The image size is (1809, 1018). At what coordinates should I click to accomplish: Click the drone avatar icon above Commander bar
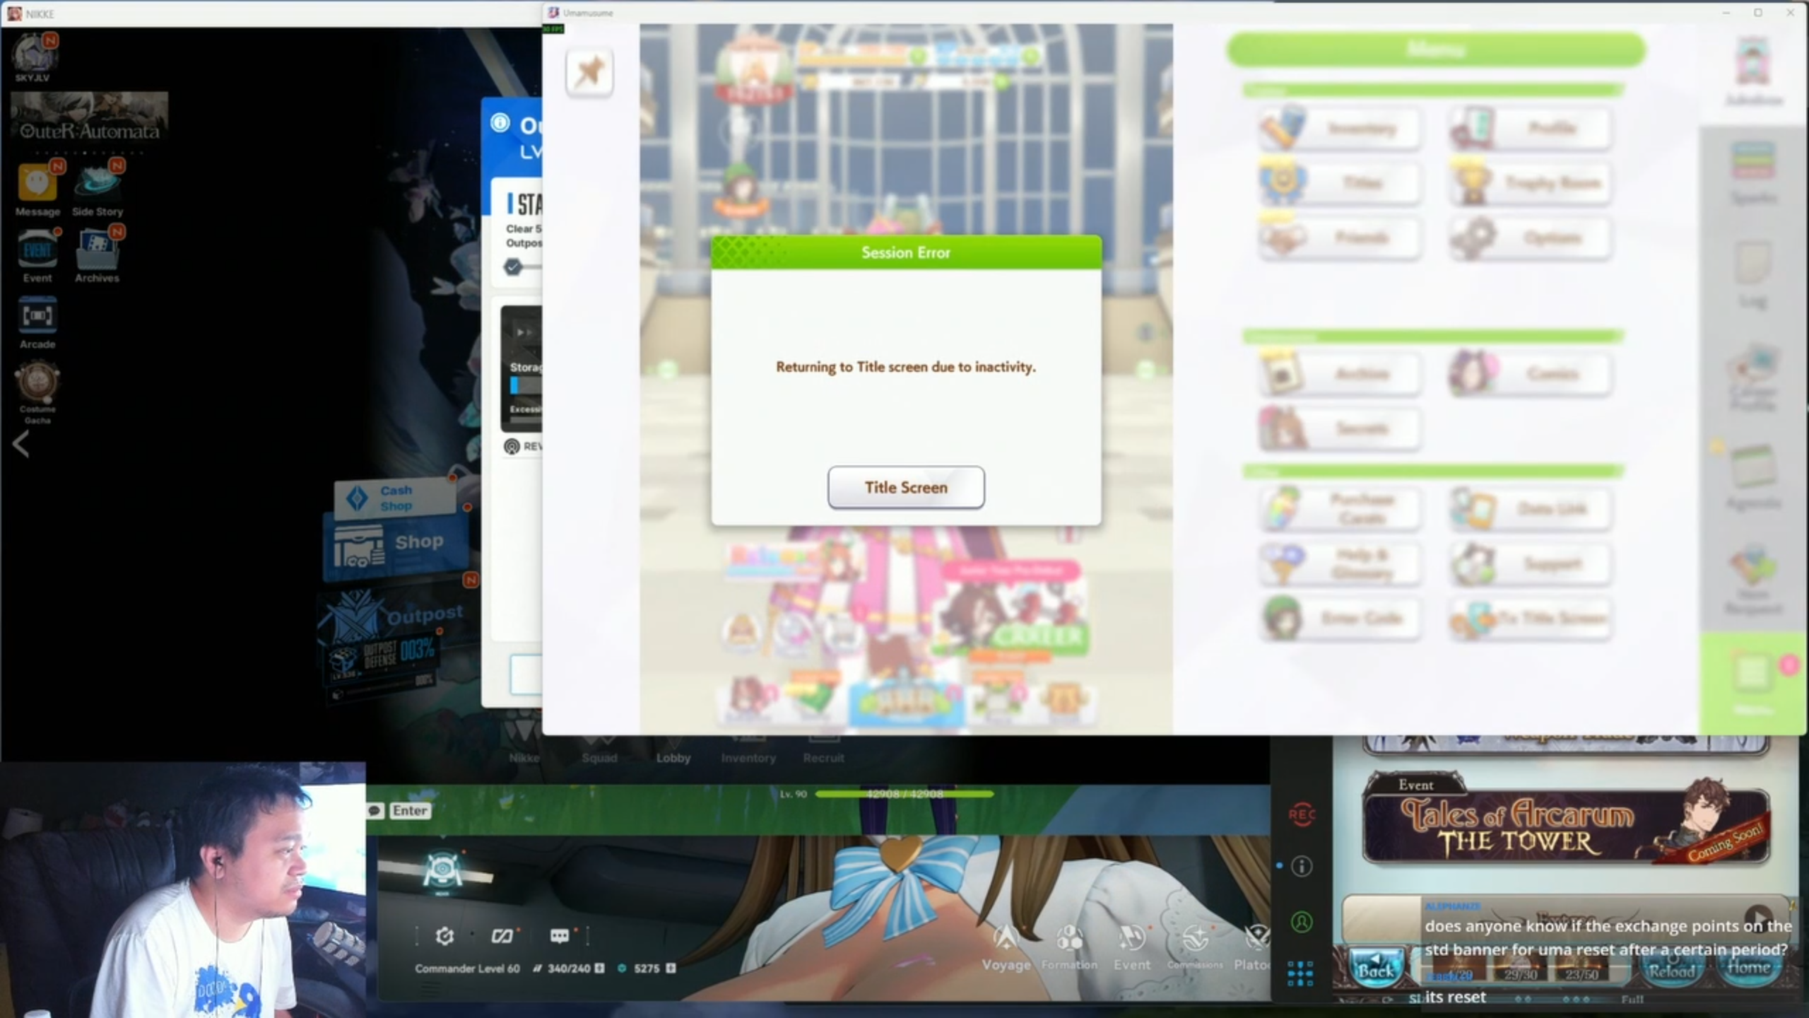[x=442, y=872]
